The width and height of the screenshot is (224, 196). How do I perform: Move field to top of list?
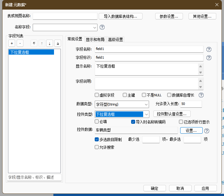[34, 44]
